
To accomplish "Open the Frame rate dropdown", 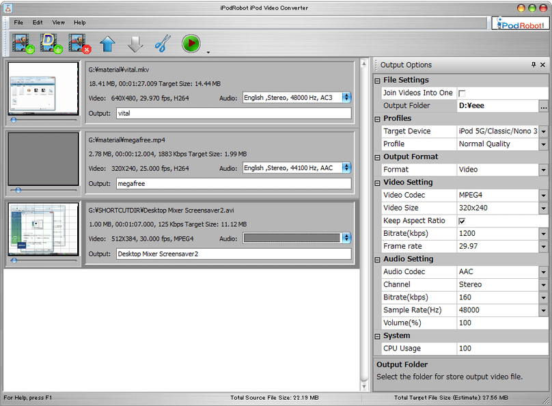I will [544, 247].
